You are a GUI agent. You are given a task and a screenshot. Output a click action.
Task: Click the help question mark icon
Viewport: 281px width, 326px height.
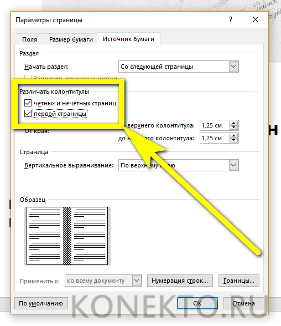coord(231,20)
